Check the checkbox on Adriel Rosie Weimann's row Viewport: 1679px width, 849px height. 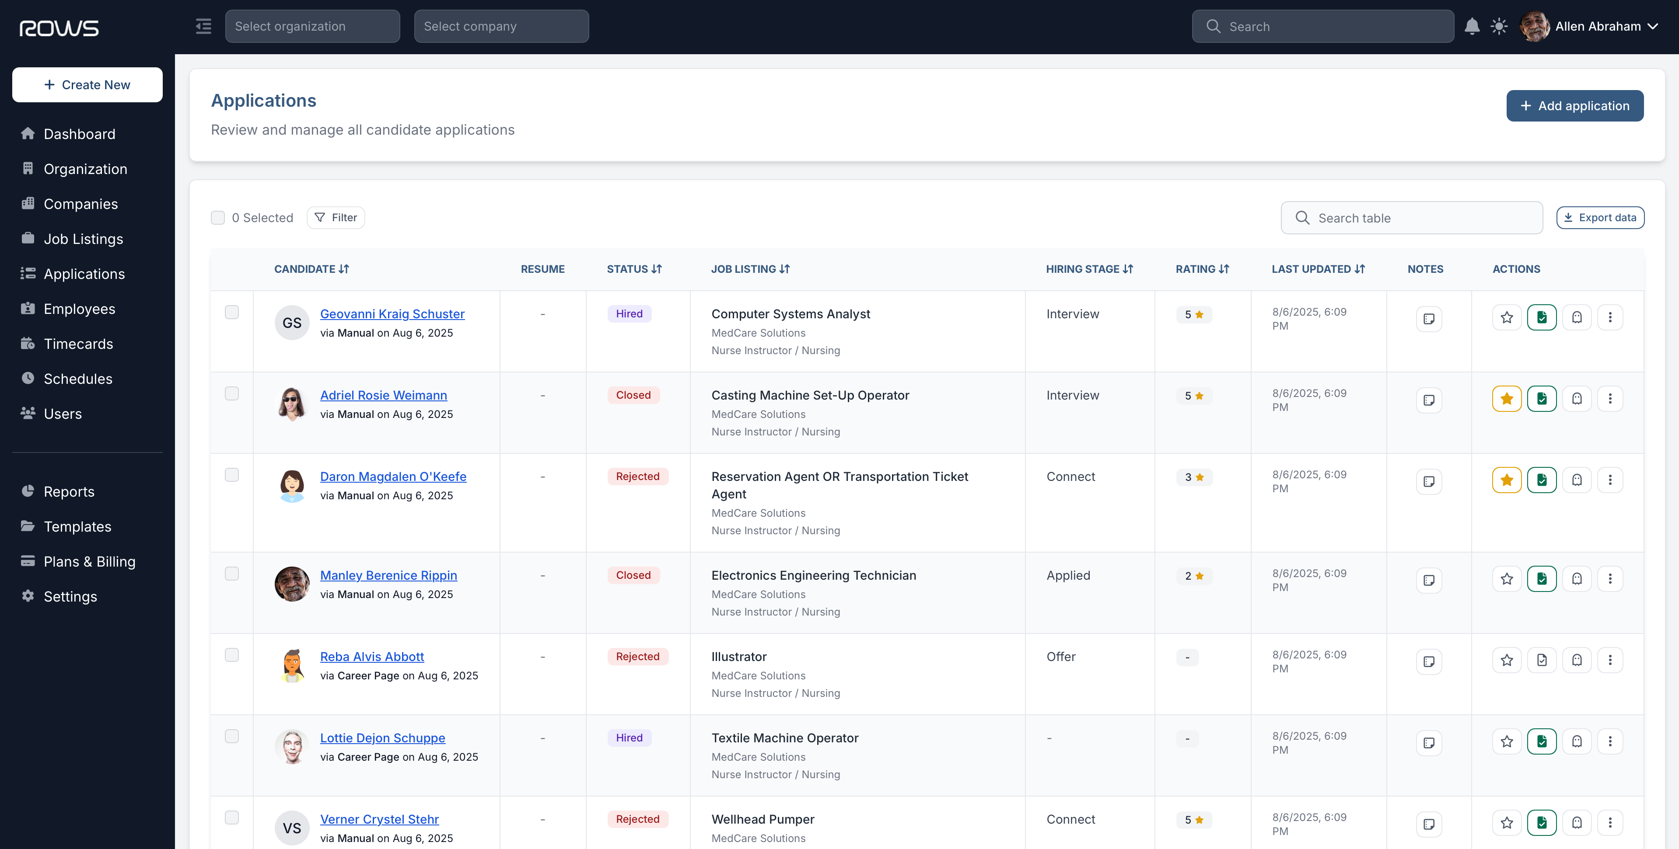[231, 393]
